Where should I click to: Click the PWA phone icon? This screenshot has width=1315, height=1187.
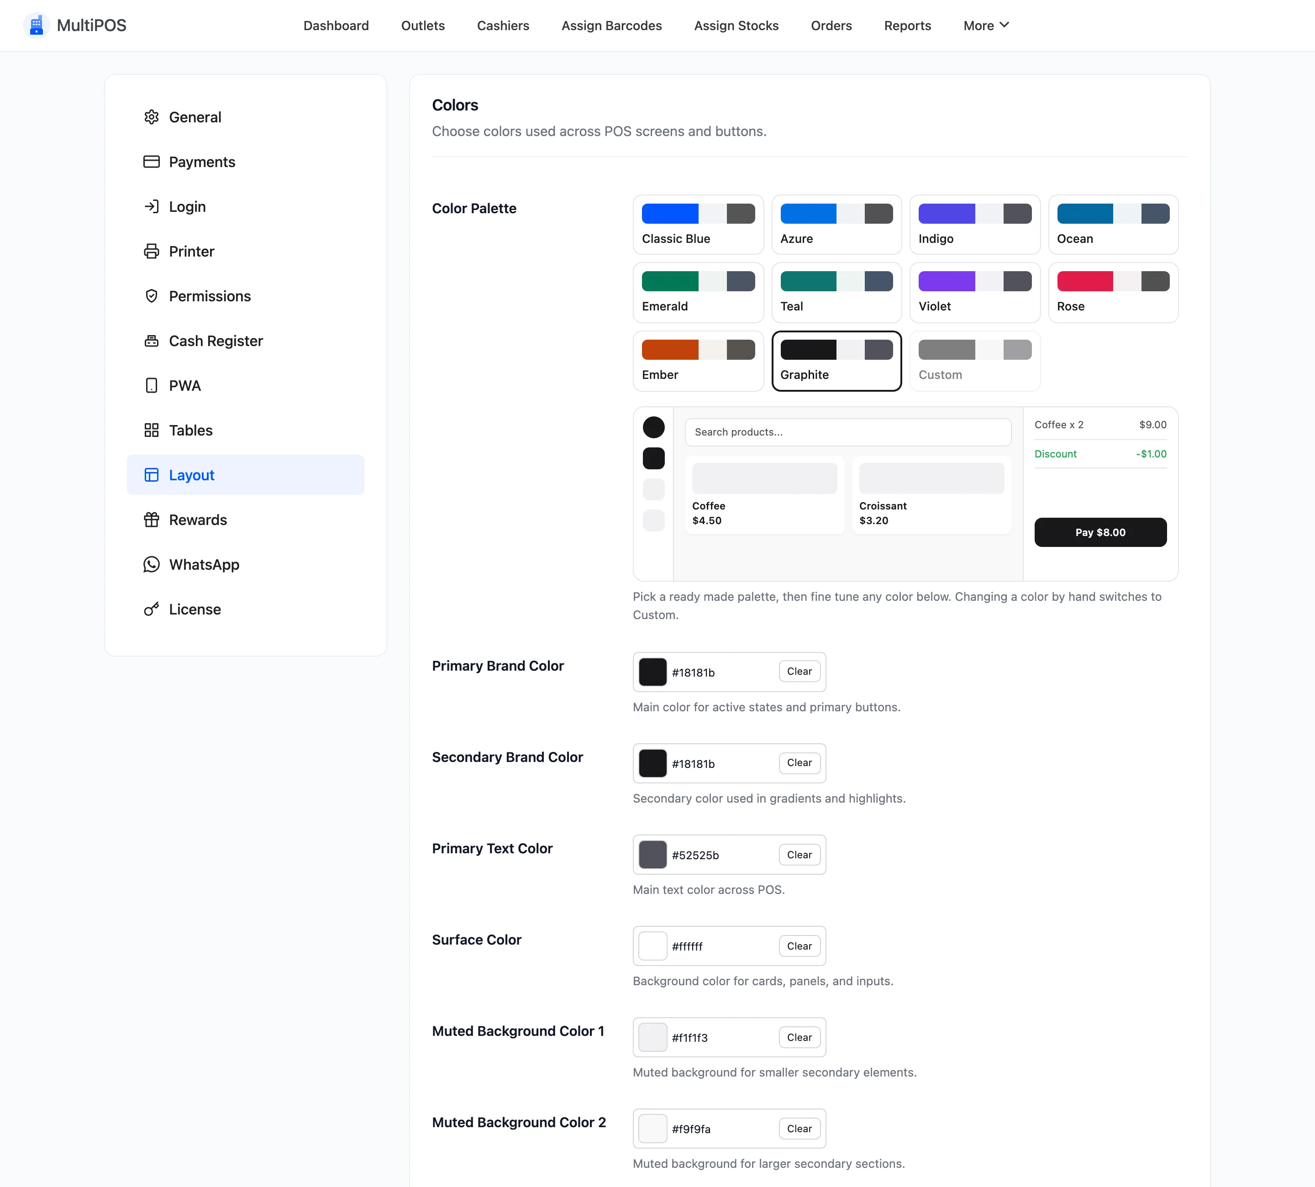[151, 385]
